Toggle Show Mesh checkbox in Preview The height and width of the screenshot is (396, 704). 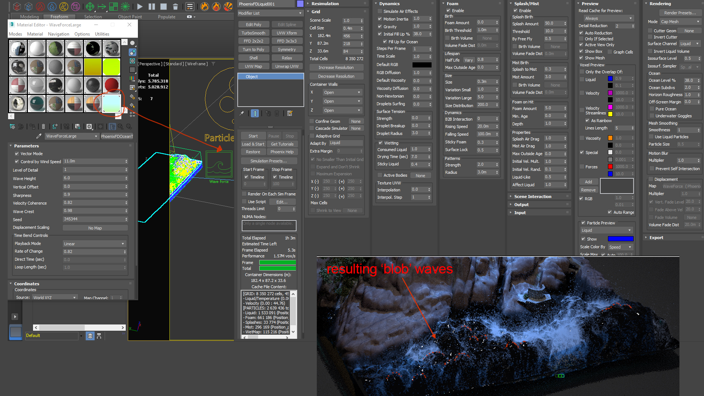tap(581, 58)
